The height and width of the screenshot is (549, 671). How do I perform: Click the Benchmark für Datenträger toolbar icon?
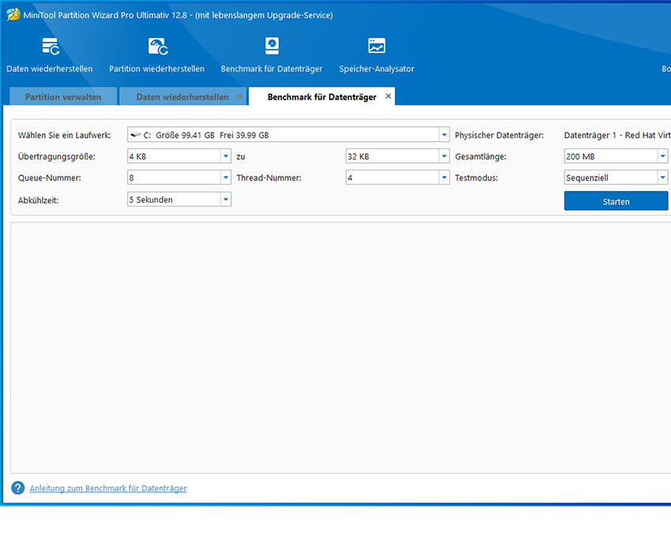(272, 47)
